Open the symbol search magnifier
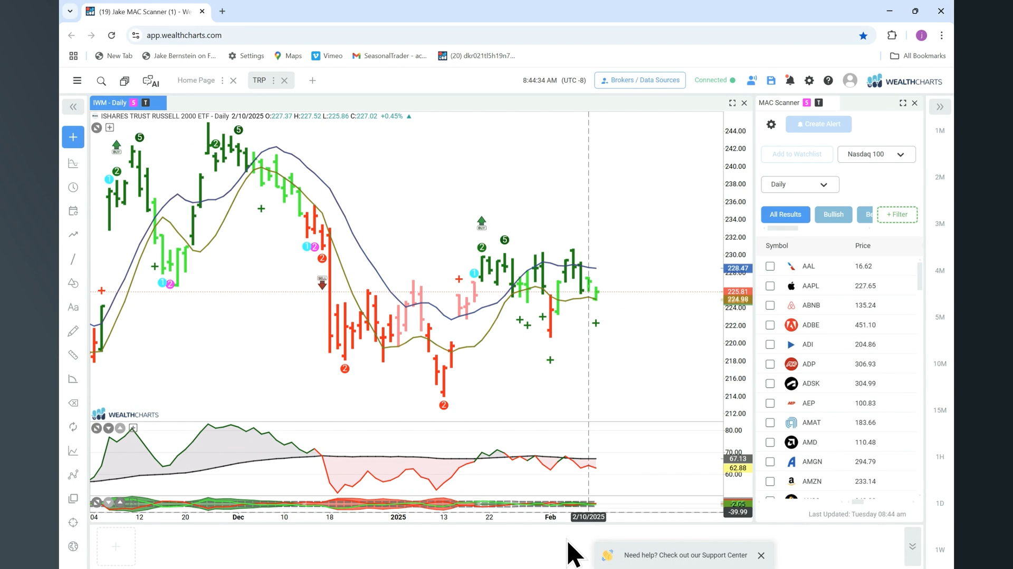Image resolution: width=1013 pixels, height=569 pixels. click(101, 81)
